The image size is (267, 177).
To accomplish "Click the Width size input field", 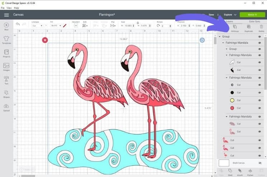I will pos(129,26).
